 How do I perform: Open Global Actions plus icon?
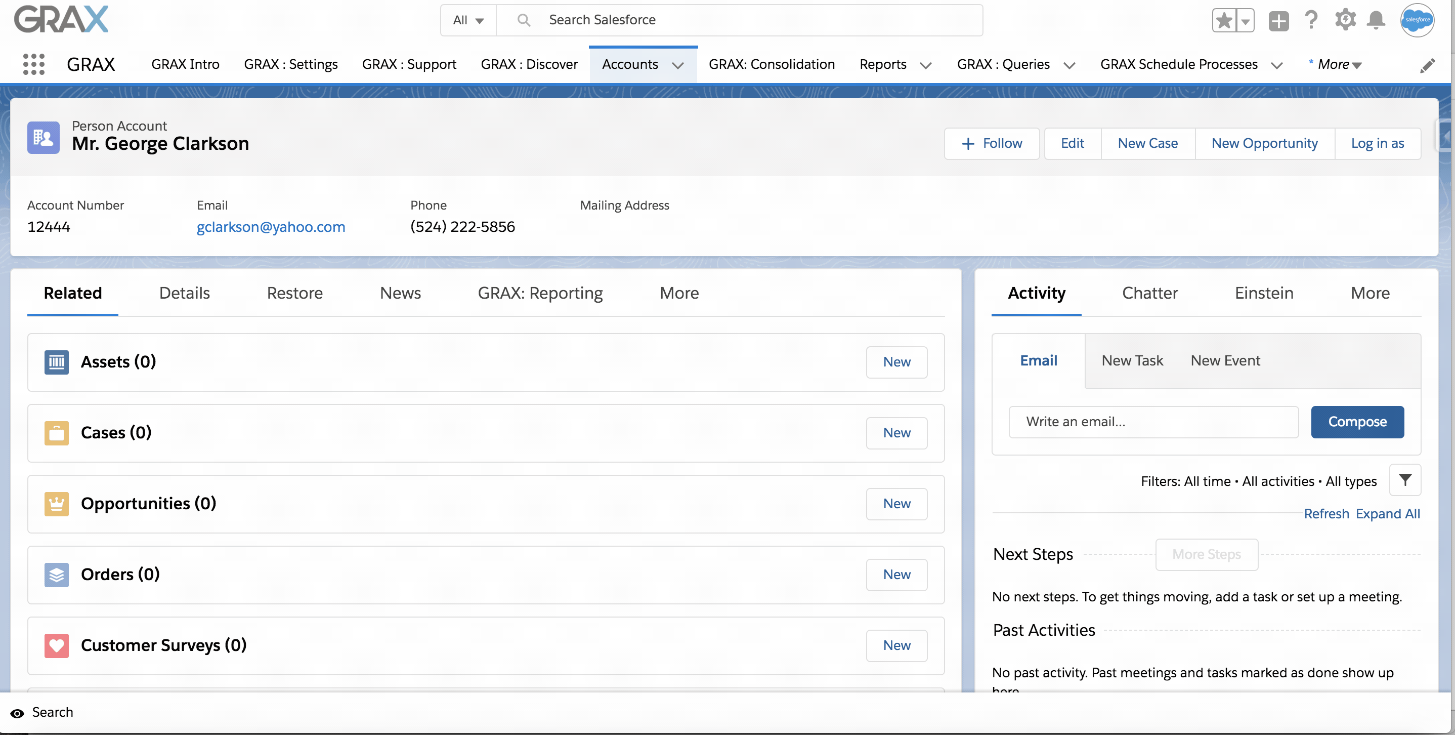pyautogui.click(x=1278, y=21)
